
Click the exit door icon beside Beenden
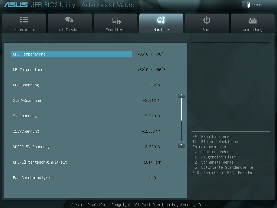pos(248,5)
